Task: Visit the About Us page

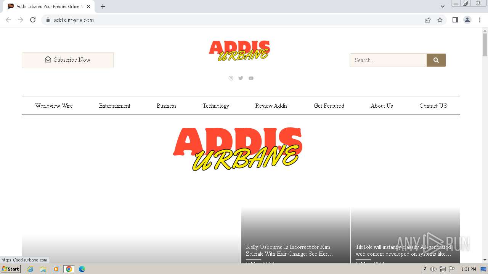Action: (382, 106)
